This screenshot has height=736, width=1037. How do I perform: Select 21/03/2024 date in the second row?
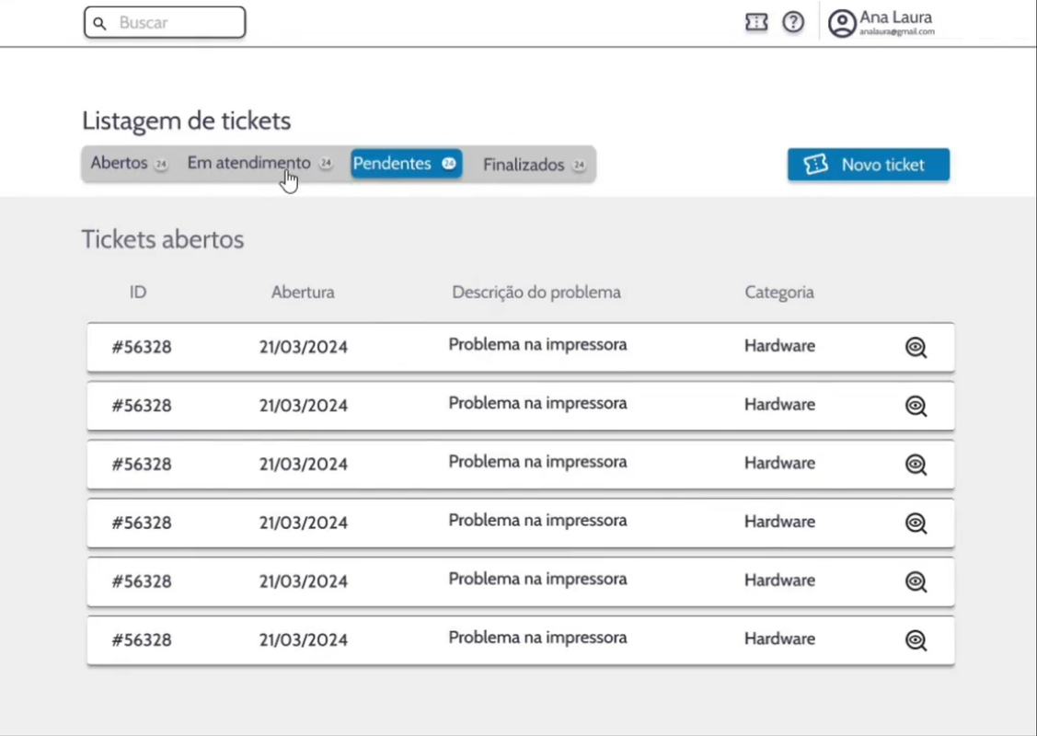tap(303, 406)
